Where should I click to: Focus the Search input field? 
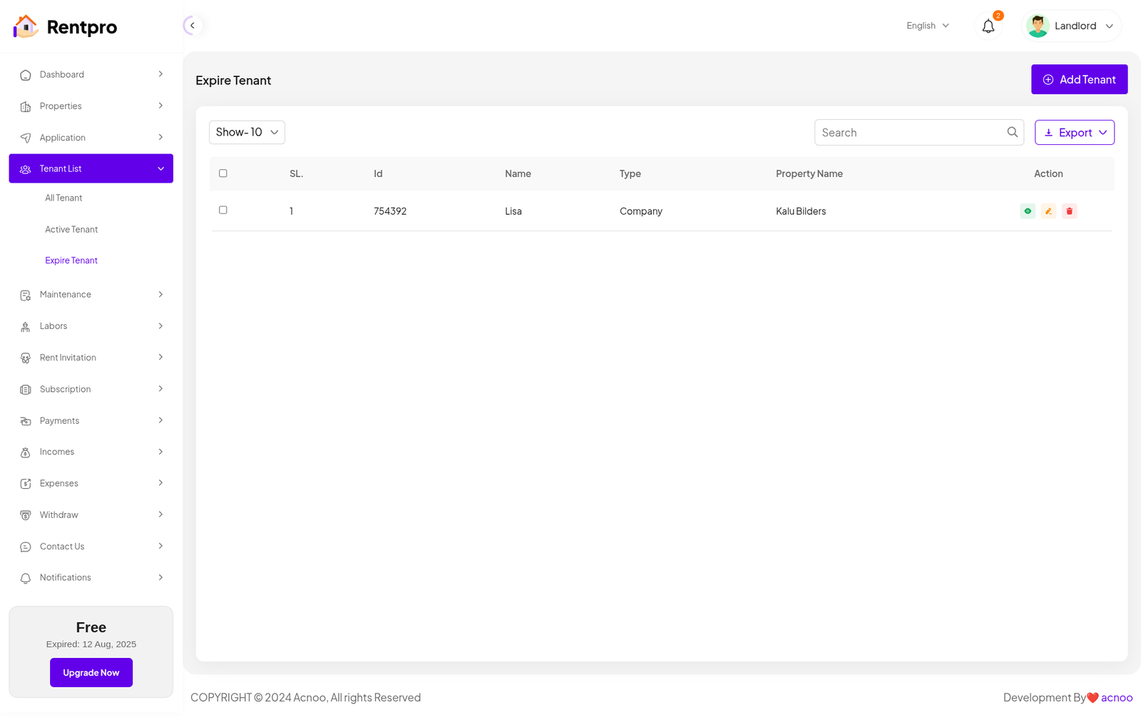909,133
